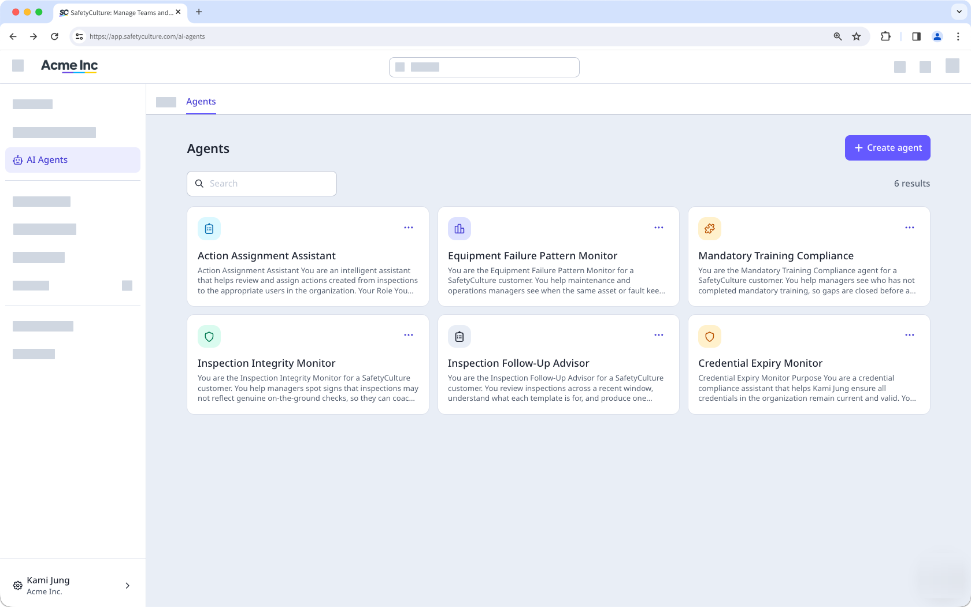This screenshot has width=971, height=607.
Task: Open more options for Action Assignment Assistant
Action: tap(409, 228)
